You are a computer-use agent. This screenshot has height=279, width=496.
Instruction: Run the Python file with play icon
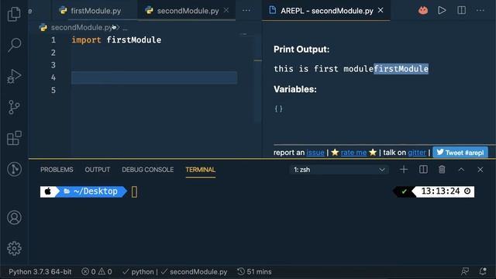pyautogui.click(x=442, y=10)
